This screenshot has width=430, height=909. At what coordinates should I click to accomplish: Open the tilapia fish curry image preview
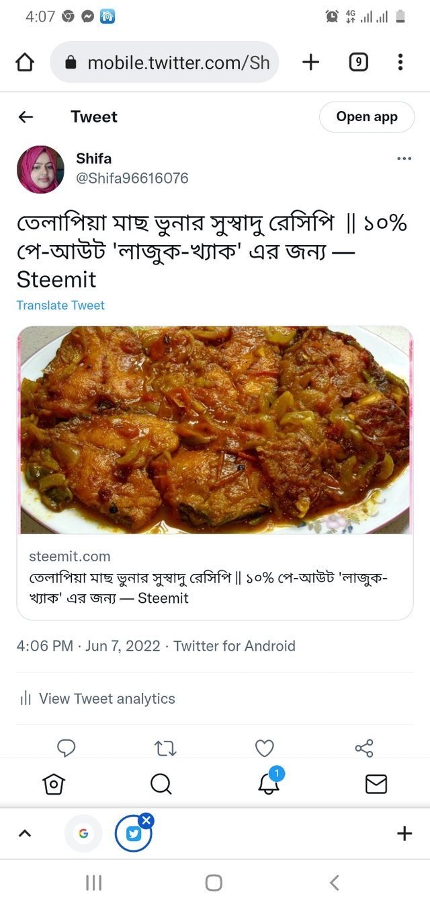[x=215, y=431]
